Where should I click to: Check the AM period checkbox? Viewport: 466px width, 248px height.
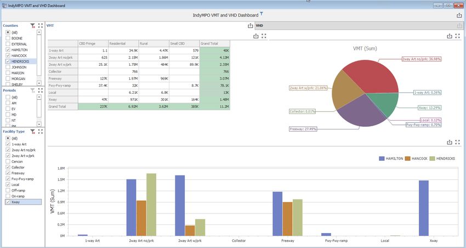8,103
